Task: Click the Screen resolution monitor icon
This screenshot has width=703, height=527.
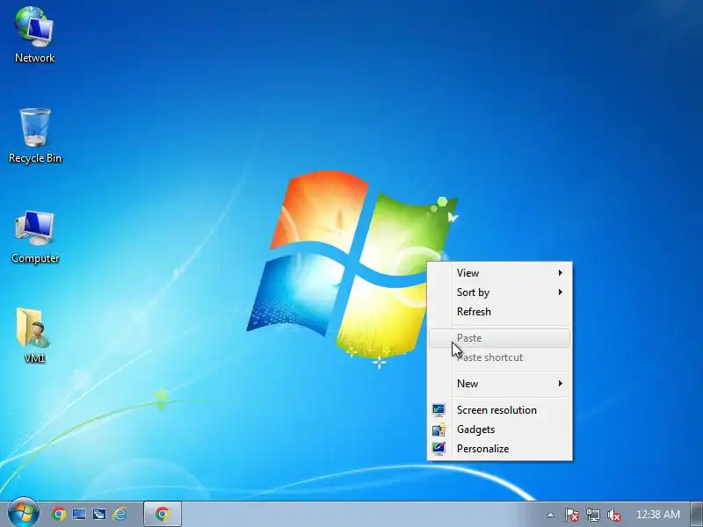Action: point(438,410)
